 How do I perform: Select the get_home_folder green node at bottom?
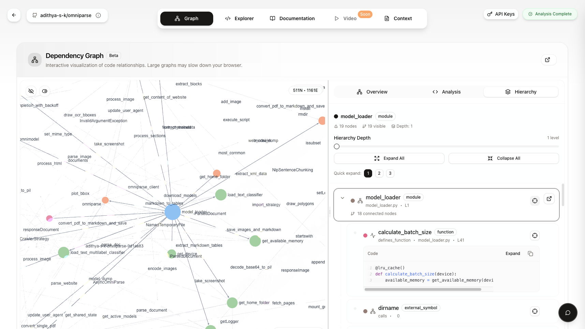(x=232, y=303)
